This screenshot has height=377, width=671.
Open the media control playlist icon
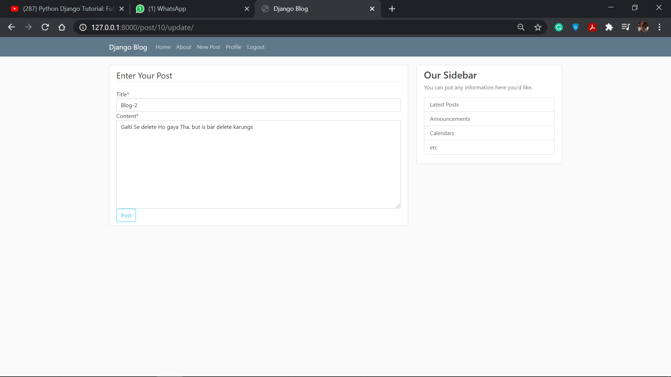pos(626,27)
